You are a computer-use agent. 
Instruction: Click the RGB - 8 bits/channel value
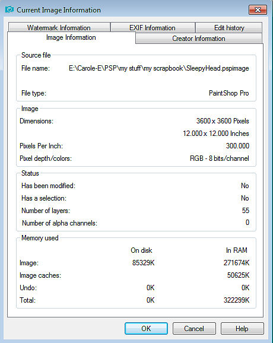pos(220,158)
